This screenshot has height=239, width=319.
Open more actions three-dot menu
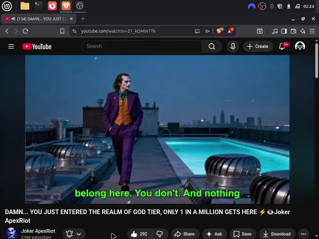(303, 234)
